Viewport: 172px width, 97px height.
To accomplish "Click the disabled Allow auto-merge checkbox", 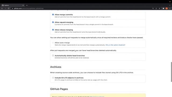I will (53, 43).
